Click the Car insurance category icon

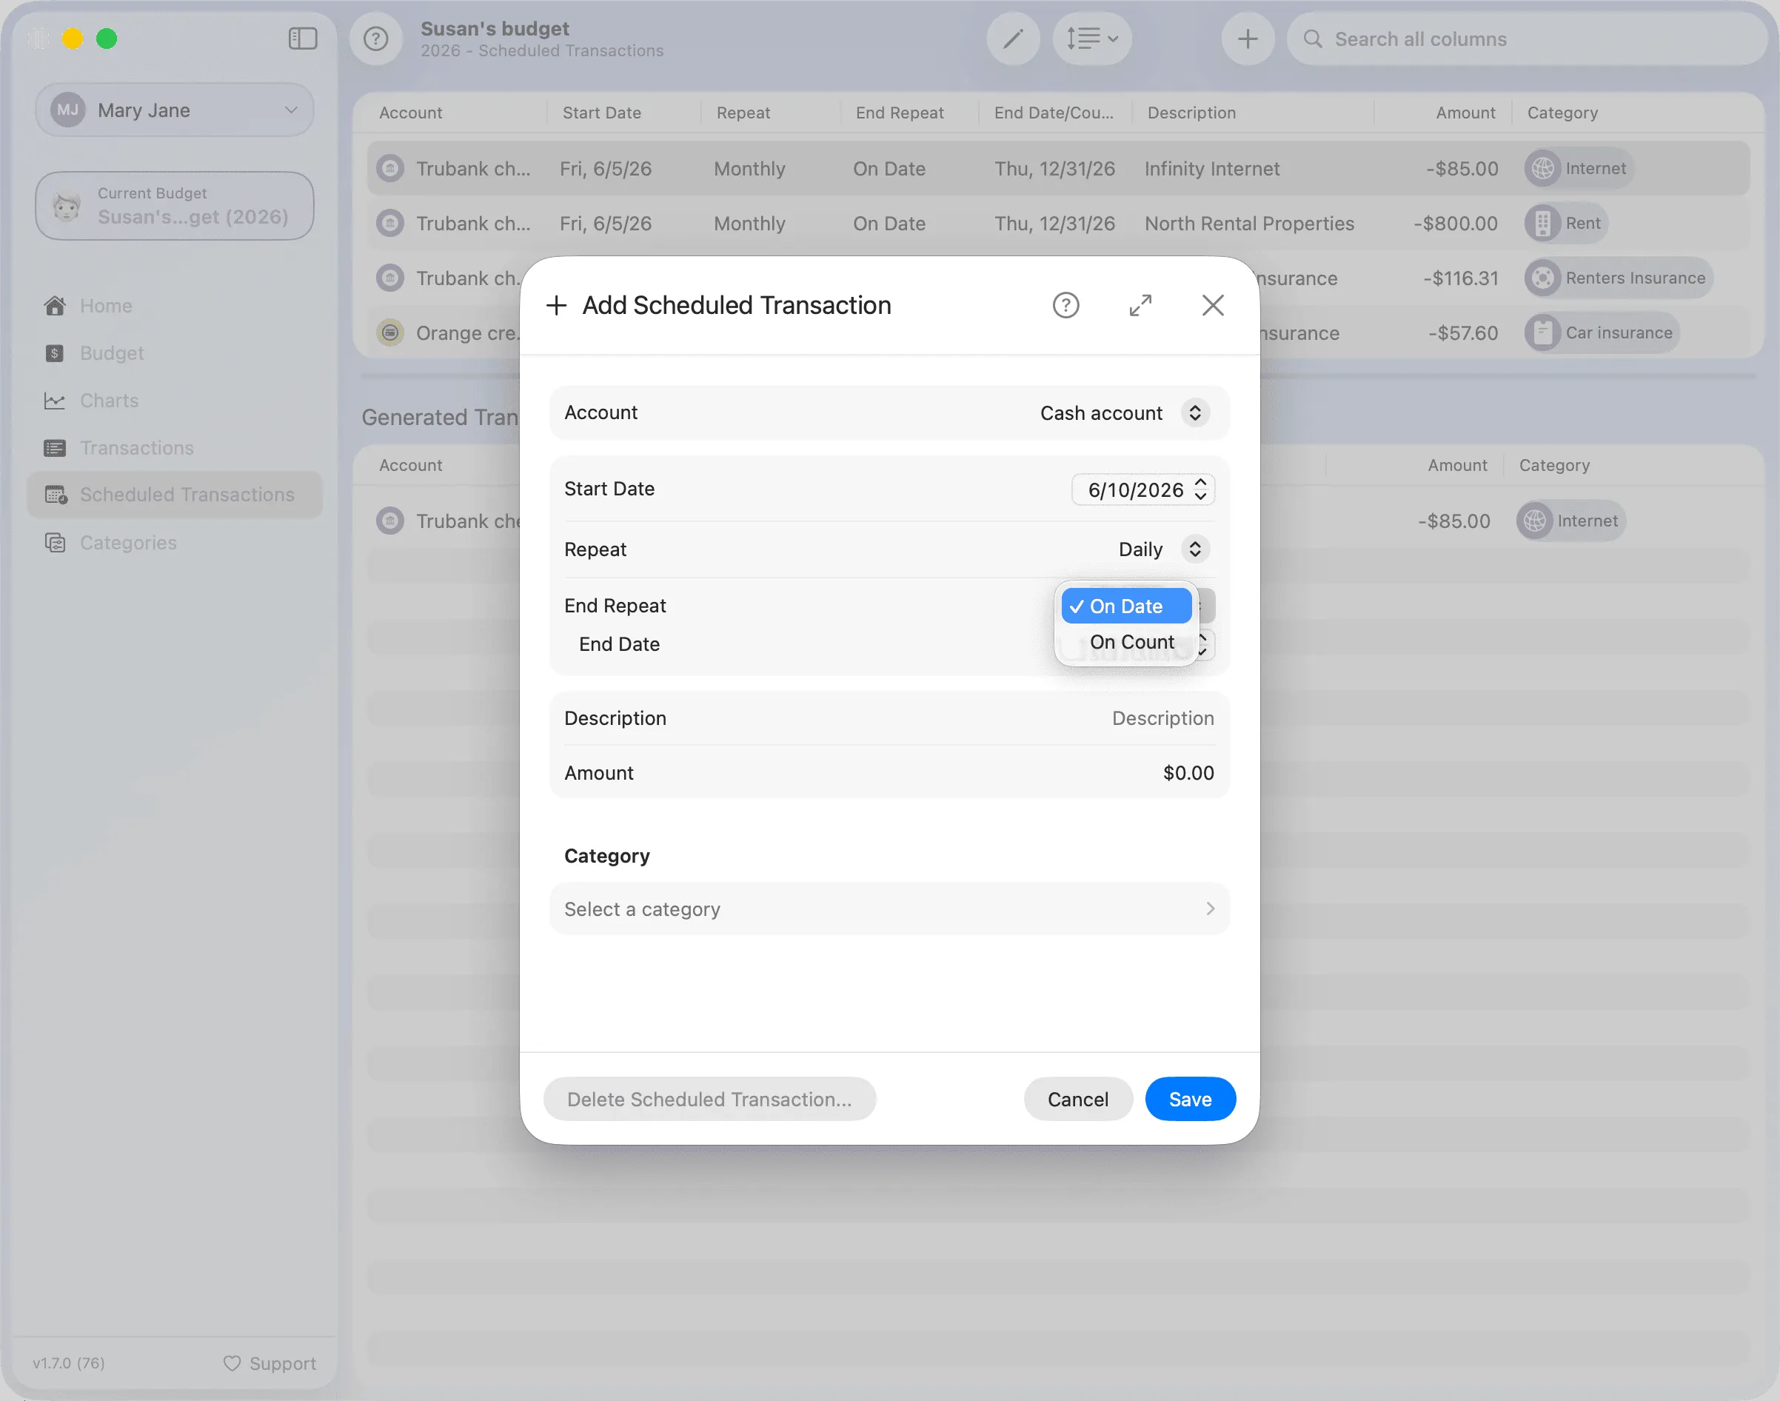pyautogui.click(x=1543, y=333)
